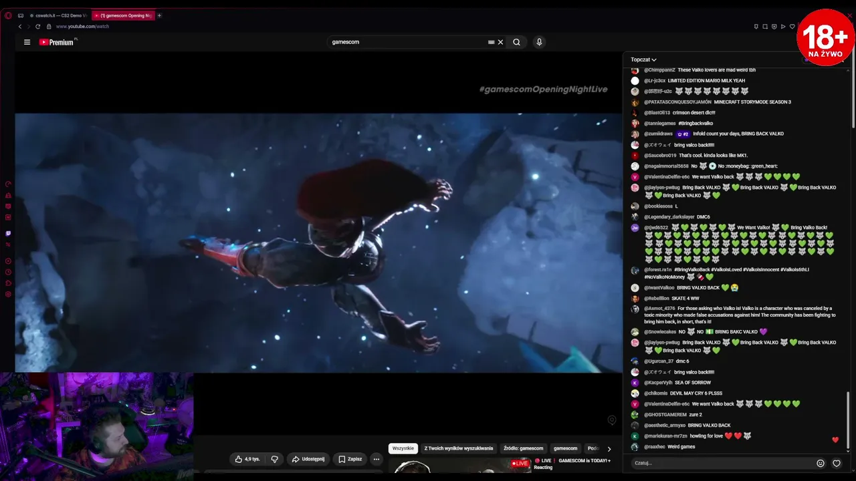Click the Udostępnij share button
Image resolution: width=856 pixels, height=481 pixels.
(308, 459)
